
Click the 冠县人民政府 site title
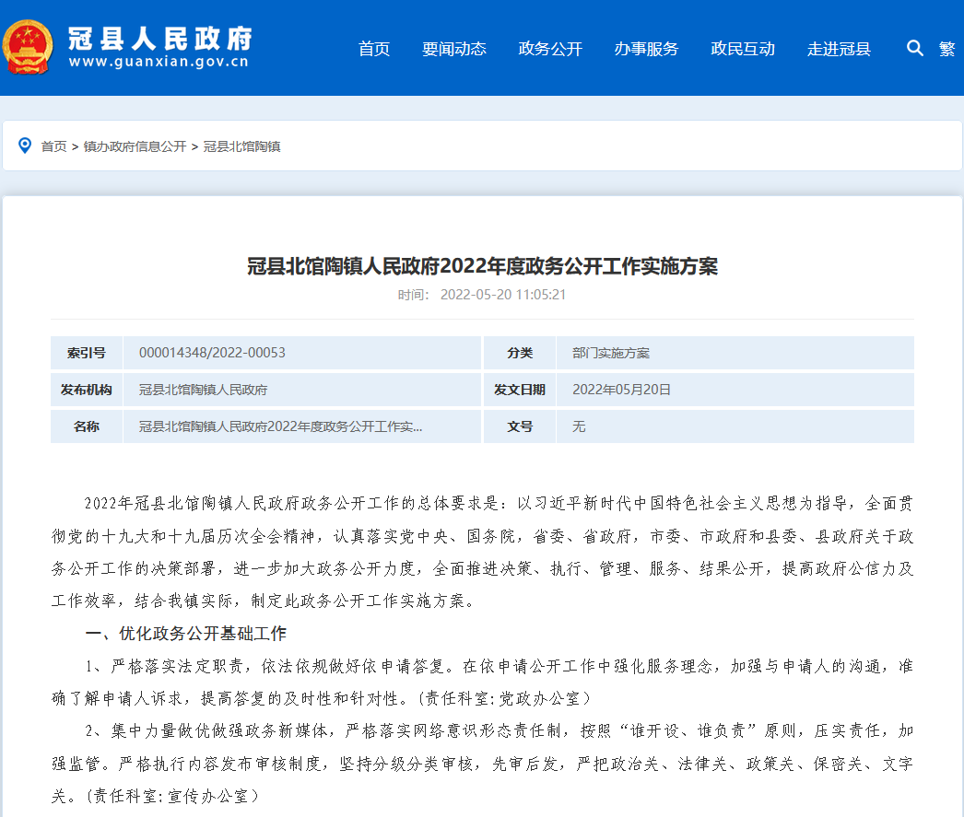coord(159,38)
